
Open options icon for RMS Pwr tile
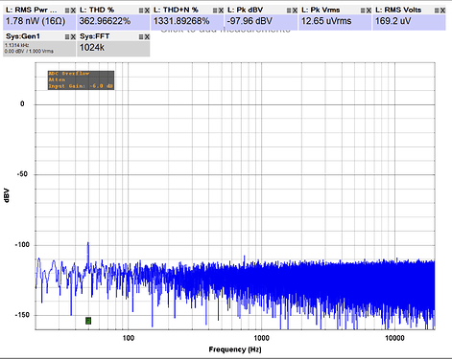pyautogui.click(x=67, y=11)
